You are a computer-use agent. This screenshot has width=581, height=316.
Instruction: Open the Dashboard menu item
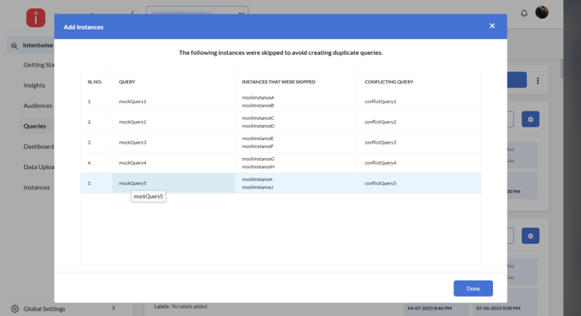[x=39, y=146]
